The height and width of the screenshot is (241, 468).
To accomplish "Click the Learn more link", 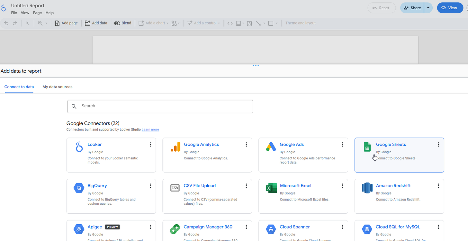I will (150, 129).
